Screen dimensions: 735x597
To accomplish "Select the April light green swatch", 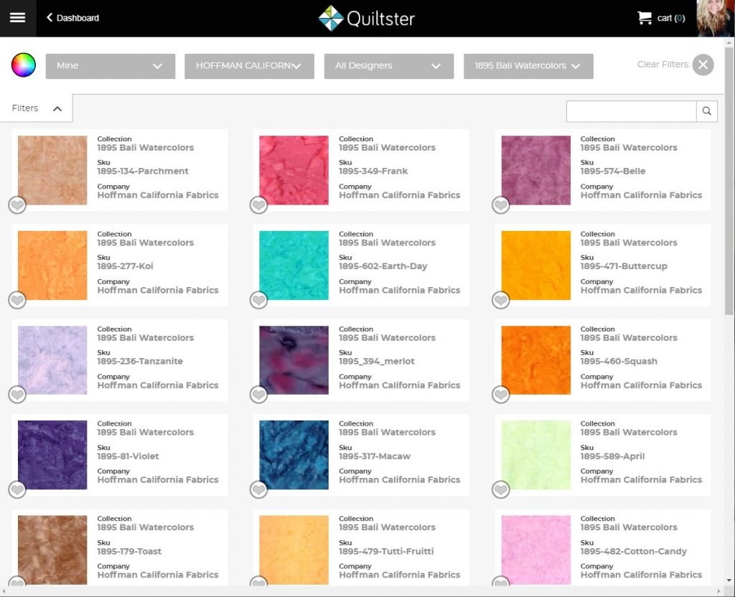I will (x=535, y=455).
